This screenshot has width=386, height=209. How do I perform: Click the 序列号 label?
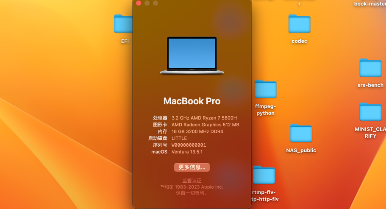tap(160, 145)
